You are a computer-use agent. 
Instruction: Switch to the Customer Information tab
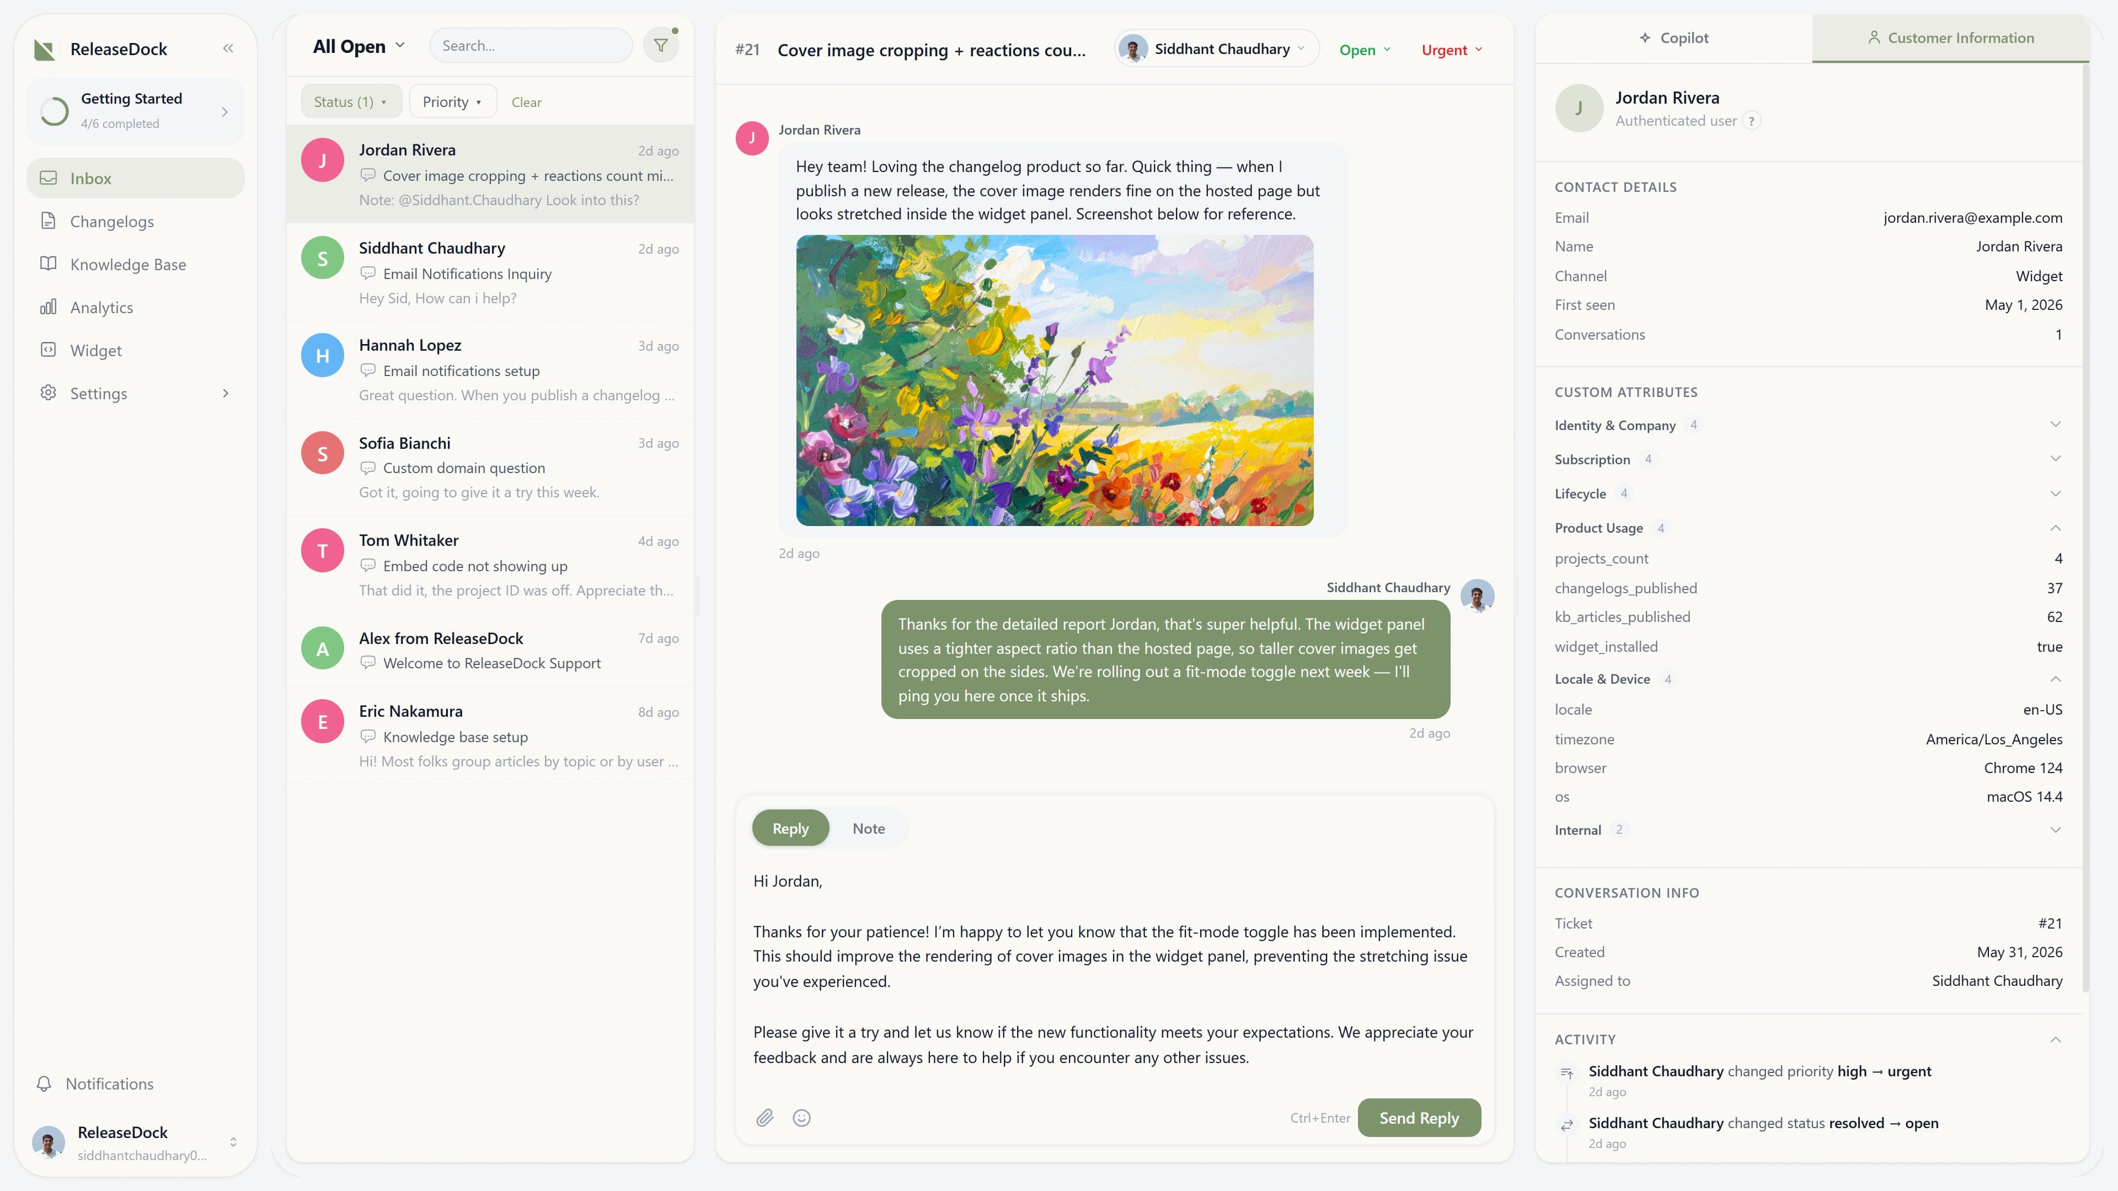pos(1950,38)
